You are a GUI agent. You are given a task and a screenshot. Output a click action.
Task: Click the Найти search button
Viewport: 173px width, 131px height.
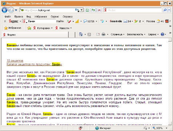click(60, 21)
